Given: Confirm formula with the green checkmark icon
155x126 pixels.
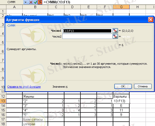Looking at the screenshot, I should [x=35, y=2].
